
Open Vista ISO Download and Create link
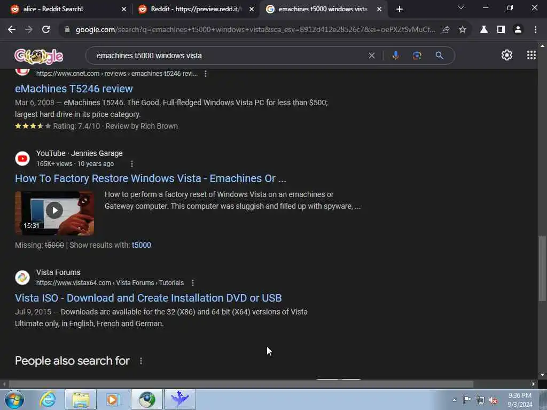tap(149, 298)
